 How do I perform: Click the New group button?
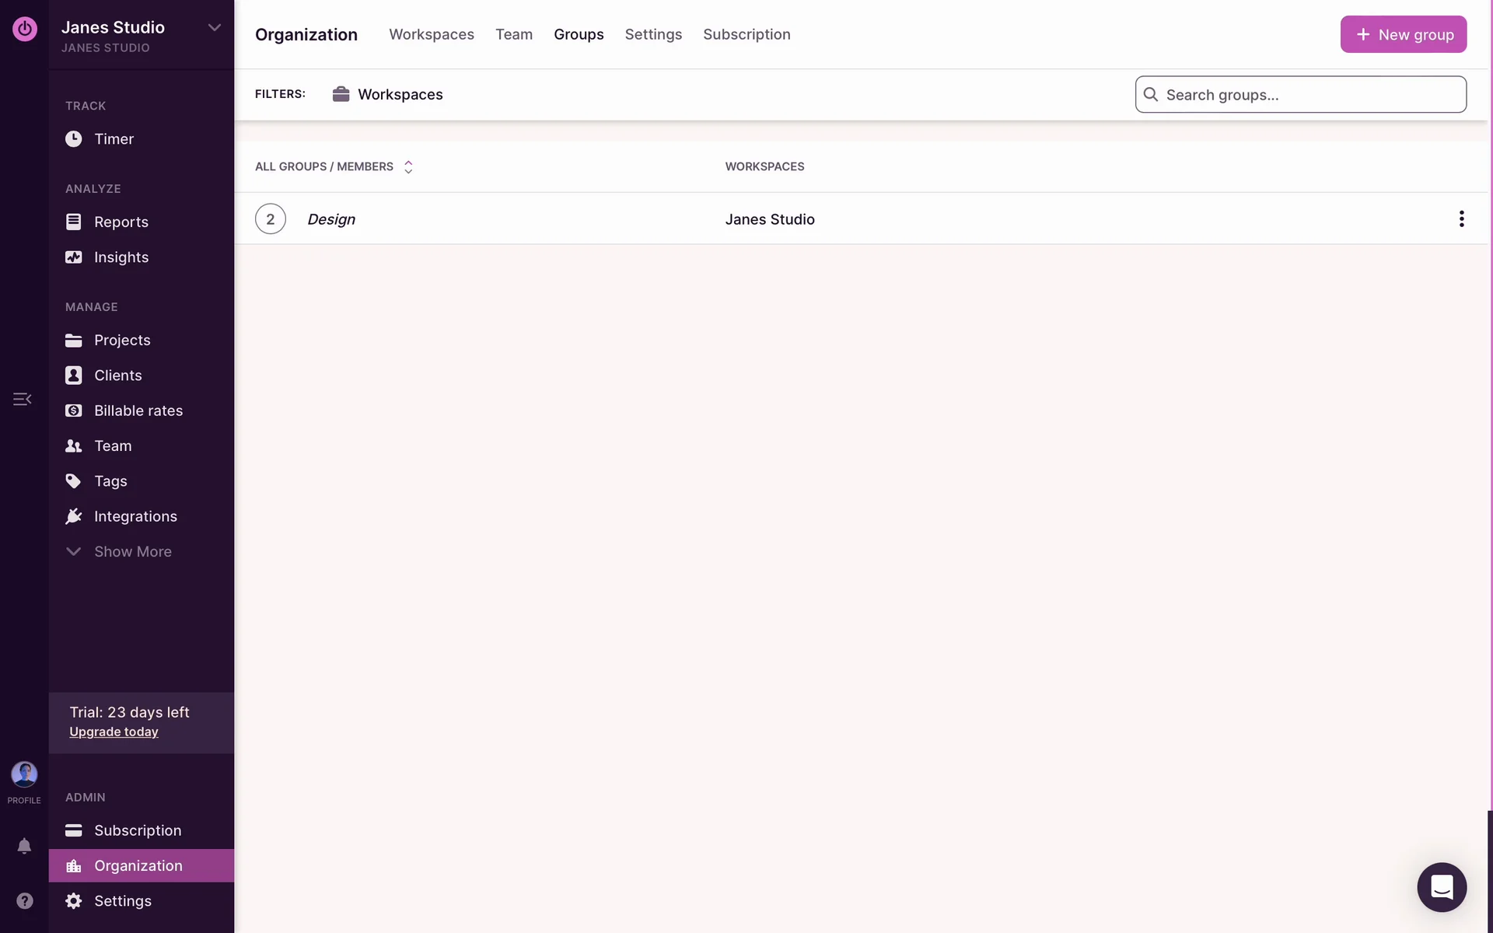coord(1403,34)
